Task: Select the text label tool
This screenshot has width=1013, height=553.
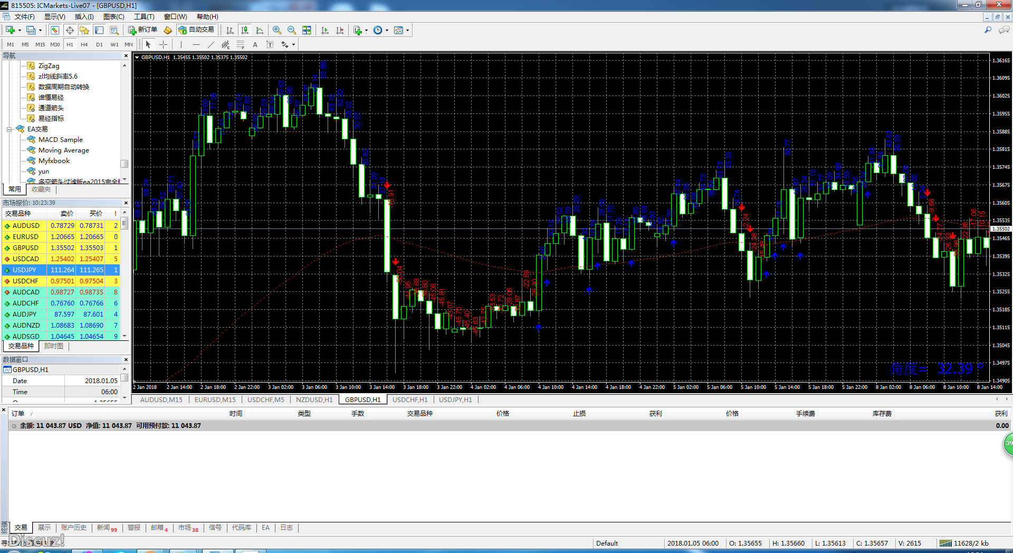Action: pyautogui.click(x=270, y=44)
